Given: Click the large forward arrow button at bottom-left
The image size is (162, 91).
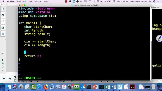Looking at the screenshot, I should tap(10, 79).
